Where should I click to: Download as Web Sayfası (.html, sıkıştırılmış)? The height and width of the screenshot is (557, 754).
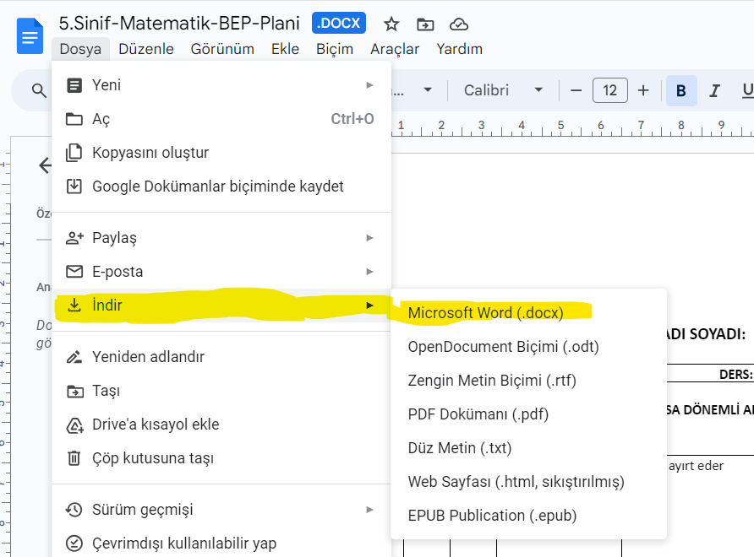pos(528,481)
